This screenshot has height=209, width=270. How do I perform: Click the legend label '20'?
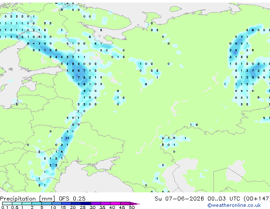tap(73, 207)
